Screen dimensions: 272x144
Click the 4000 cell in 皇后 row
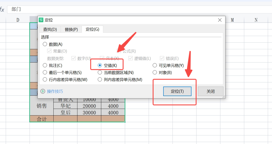click(113, 112)
